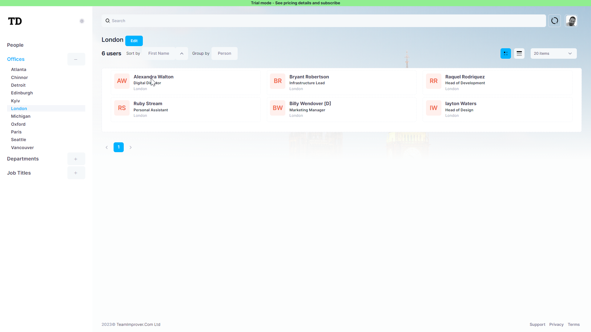This screenshot has height=332, width=591.
Task: Open the settings gear in the sidebar
Action: 82,21
